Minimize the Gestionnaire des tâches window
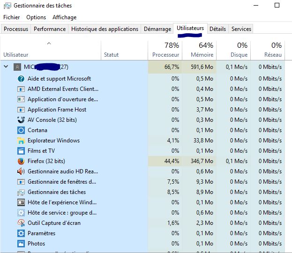The image size is (292, 253). 256,5
